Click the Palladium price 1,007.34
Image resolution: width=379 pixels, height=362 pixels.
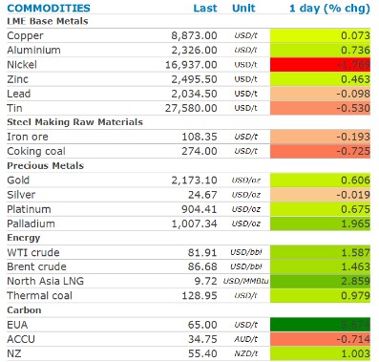[195, 224]
